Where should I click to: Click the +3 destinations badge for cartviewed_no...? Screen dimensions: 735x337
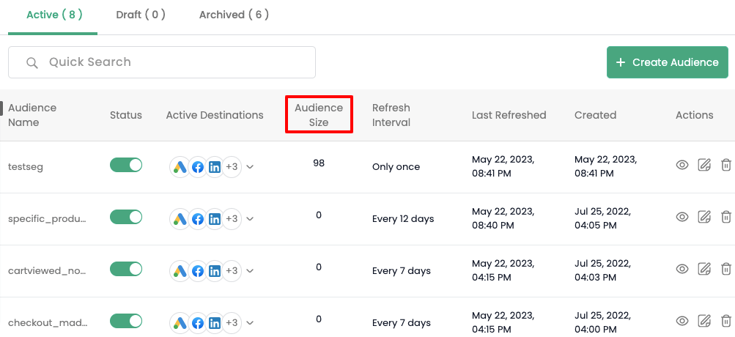pyautogui.click(x=232, y=271)
